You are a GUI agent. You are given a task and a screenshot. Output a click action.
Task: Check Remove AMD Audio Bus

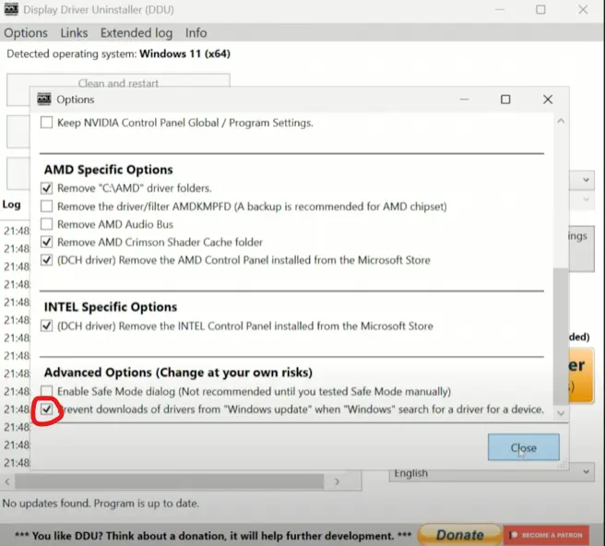click(x=47, y=224)
